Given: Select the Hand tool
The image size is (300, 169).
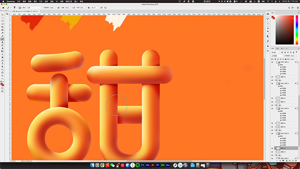Looking at the screenshot, I should click(x=2, y=73).
